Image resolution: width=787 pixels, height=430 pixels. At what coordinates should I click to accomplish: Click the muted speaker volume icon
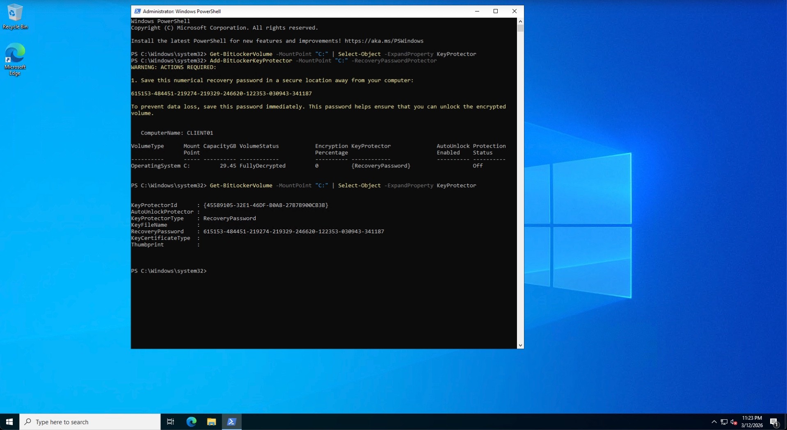[x=734, y=422]
